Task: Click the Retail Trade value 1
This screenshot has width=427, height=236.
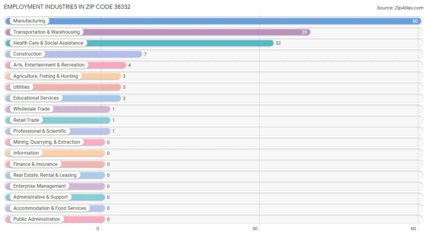Action: click(114, 120)
